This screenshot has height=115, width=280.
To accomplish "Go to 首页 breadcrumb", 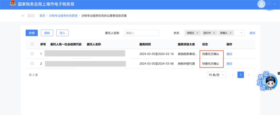I will click(x=42, y=16).
